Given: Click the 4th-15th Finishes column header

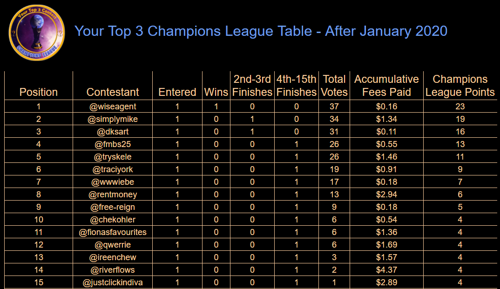Looking at the screenshot, I should coord(296,86).
